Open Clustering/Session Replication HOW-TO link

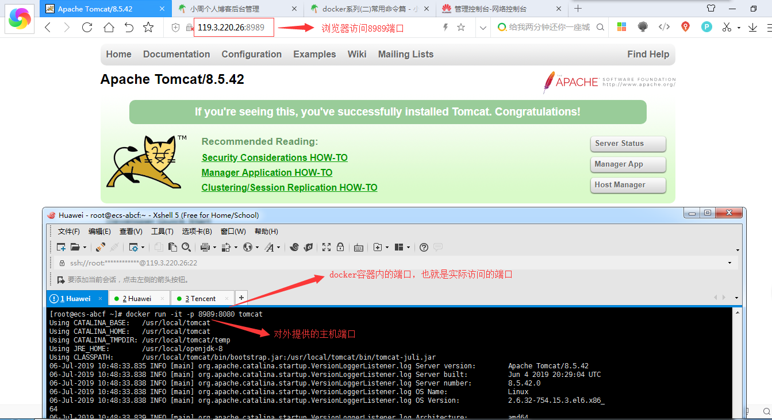pos(289,187)
